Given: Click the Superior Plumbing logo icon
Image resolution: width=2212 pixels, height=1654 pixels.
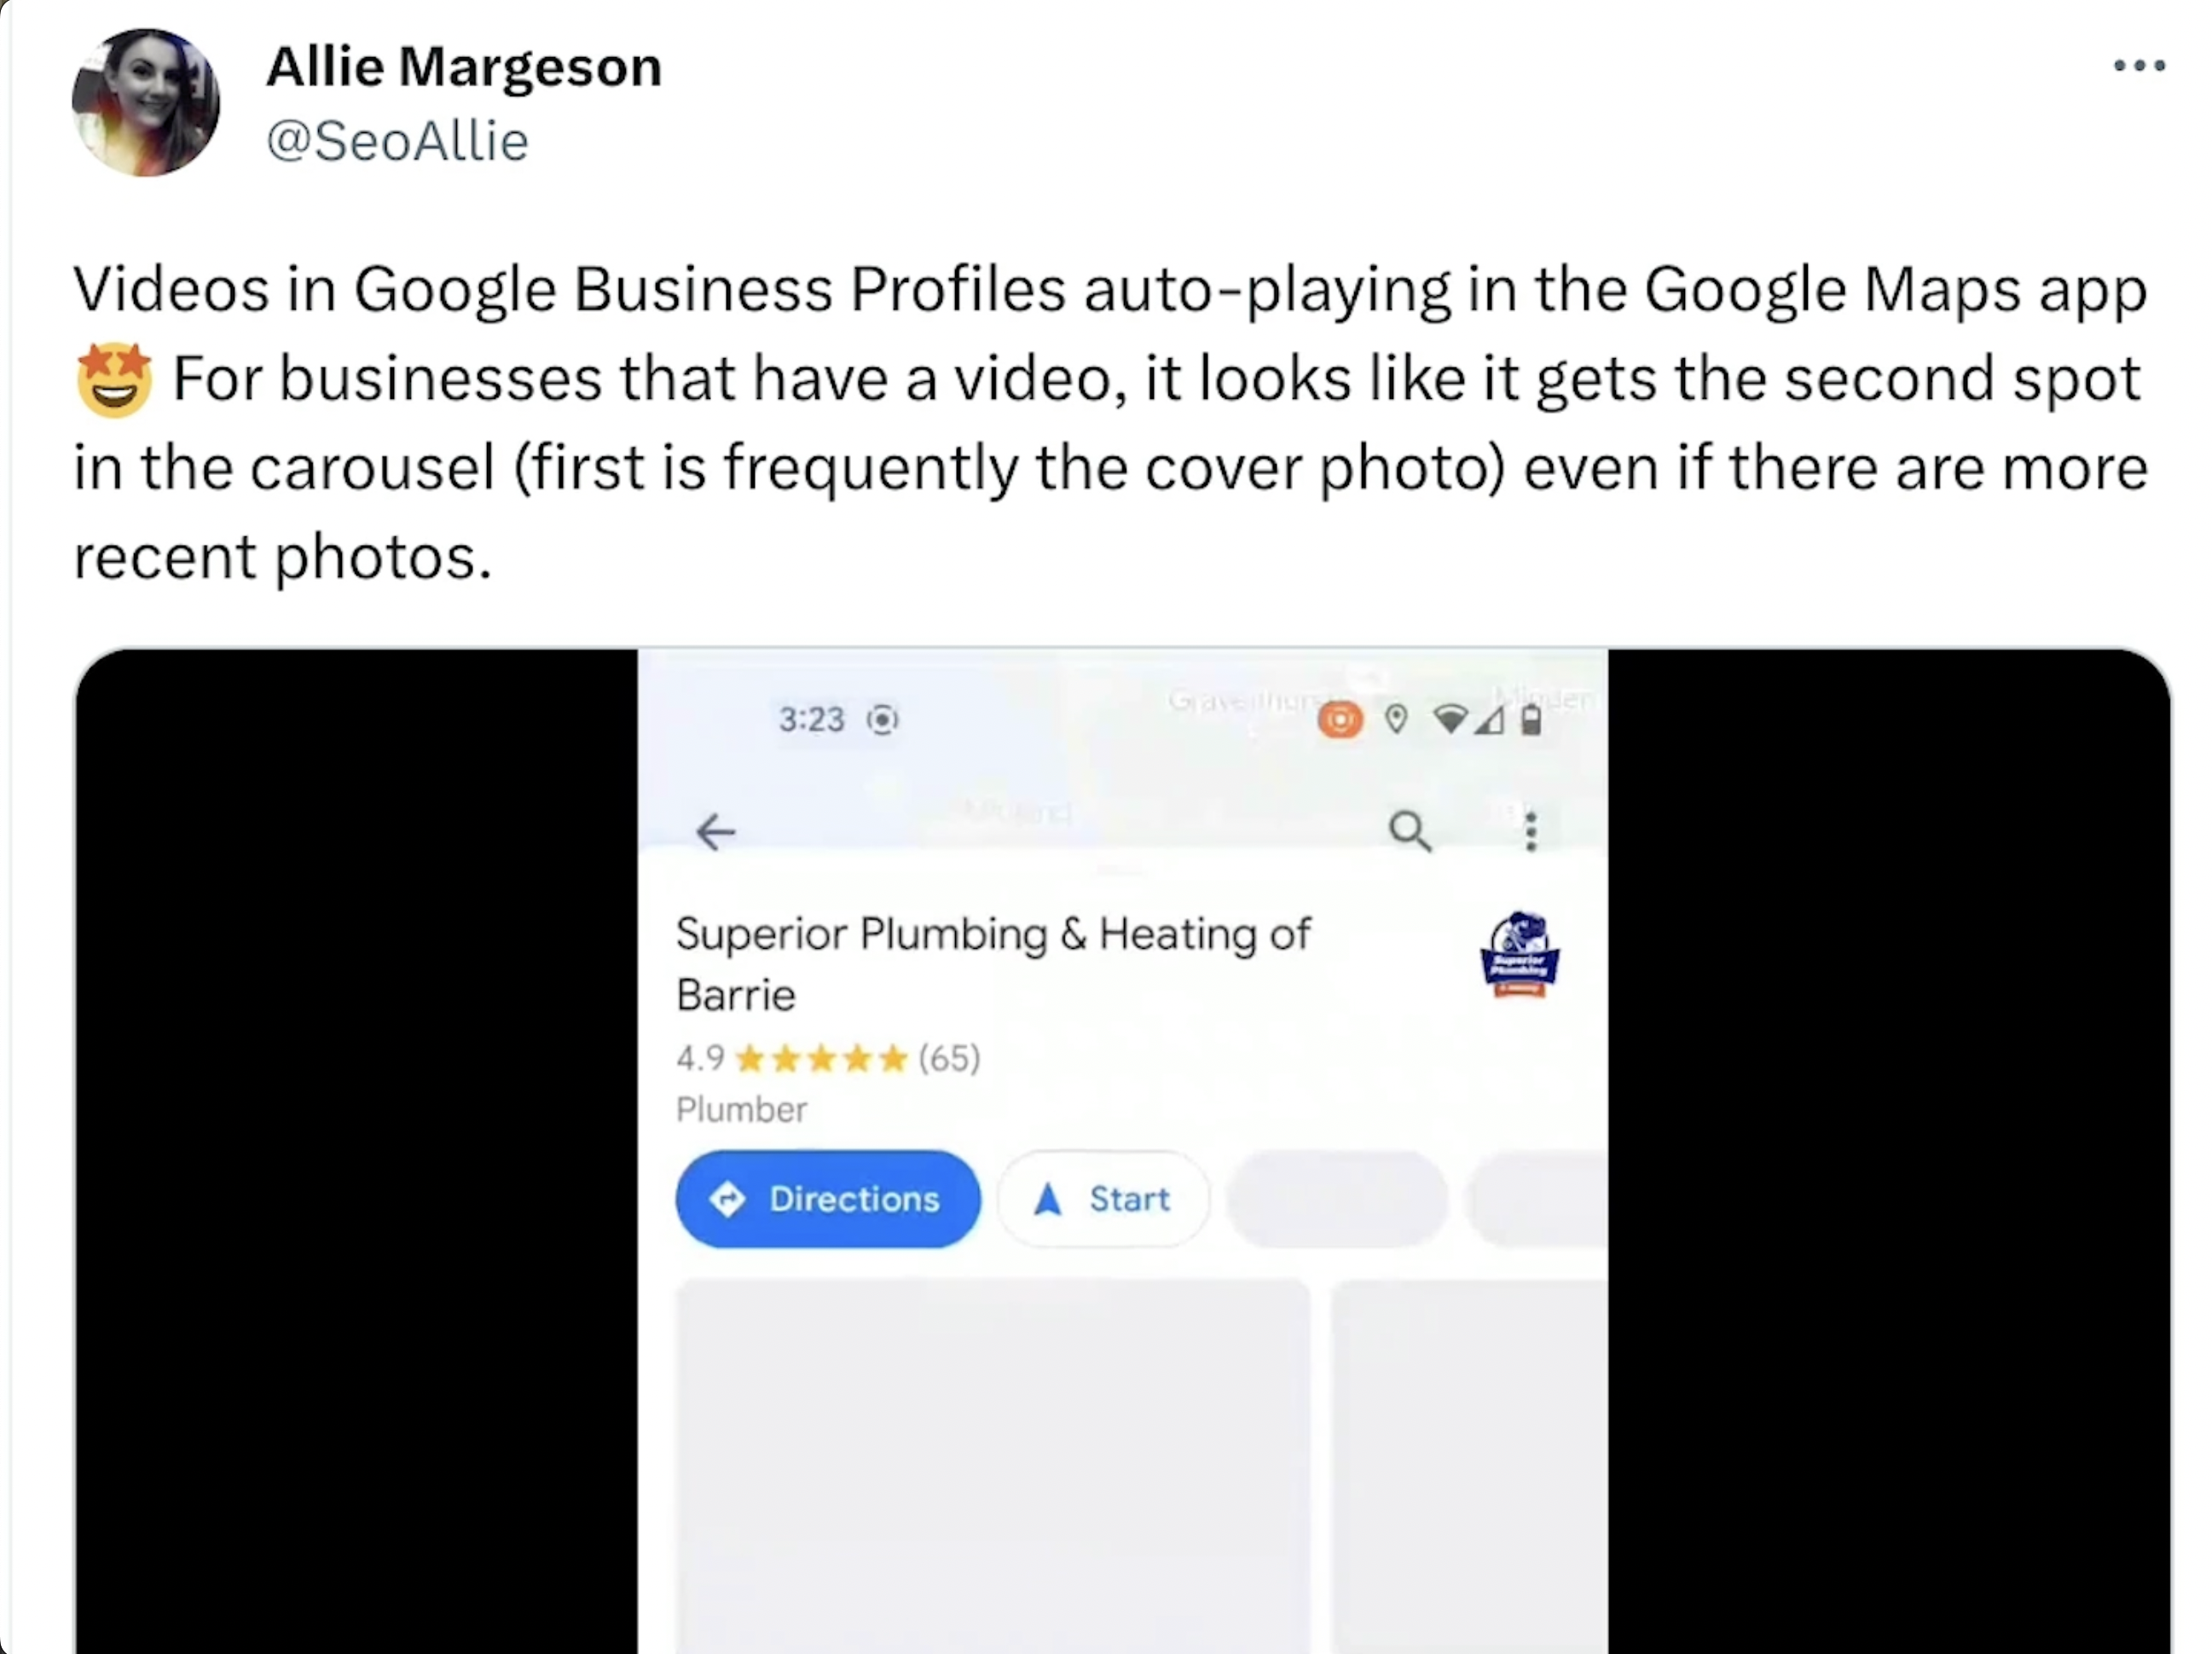Looking at the screenshot, I should click(x=1519, y=954).
